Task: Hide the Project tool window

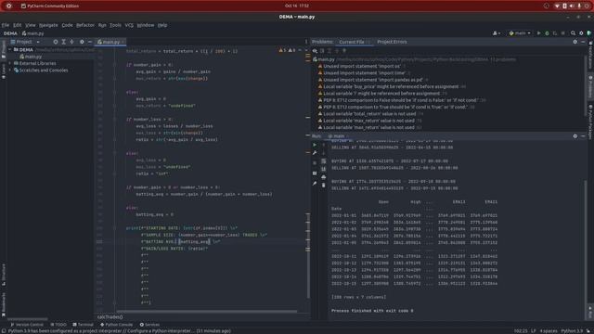Action: click(90, 42)
